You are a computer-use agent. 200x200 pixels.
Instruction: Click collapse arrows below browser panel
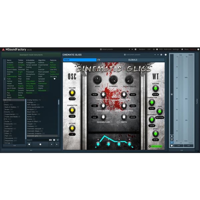tap(31, 150)
